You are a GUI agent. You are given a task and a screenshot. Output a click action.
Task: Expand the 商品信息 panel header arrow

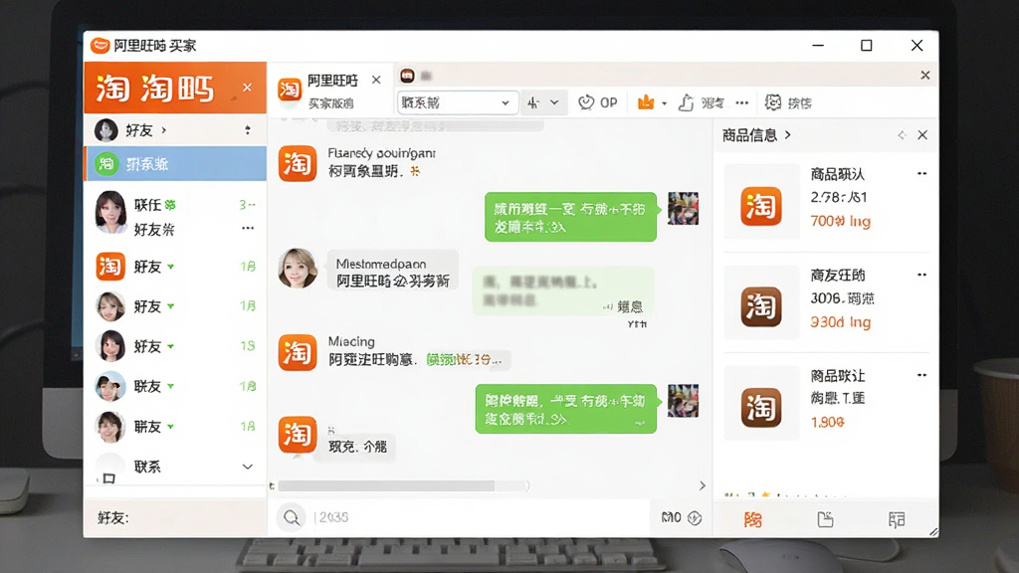point(788,135)
